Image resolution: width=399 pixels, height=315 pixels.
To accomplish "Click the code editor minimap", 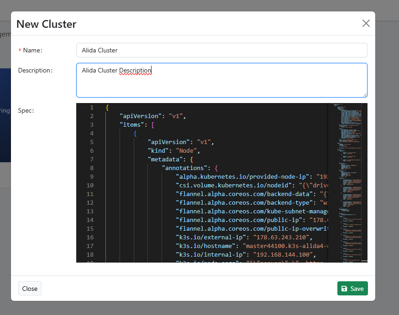I will click(x=345, y=183).
